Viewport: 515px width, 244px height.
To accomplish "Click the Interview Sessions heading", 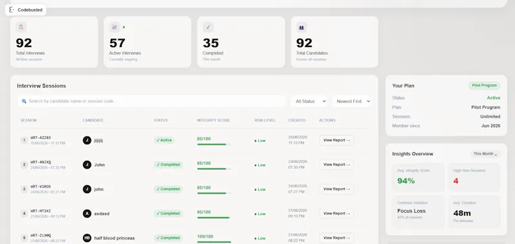I will click(x=41, y=86).
